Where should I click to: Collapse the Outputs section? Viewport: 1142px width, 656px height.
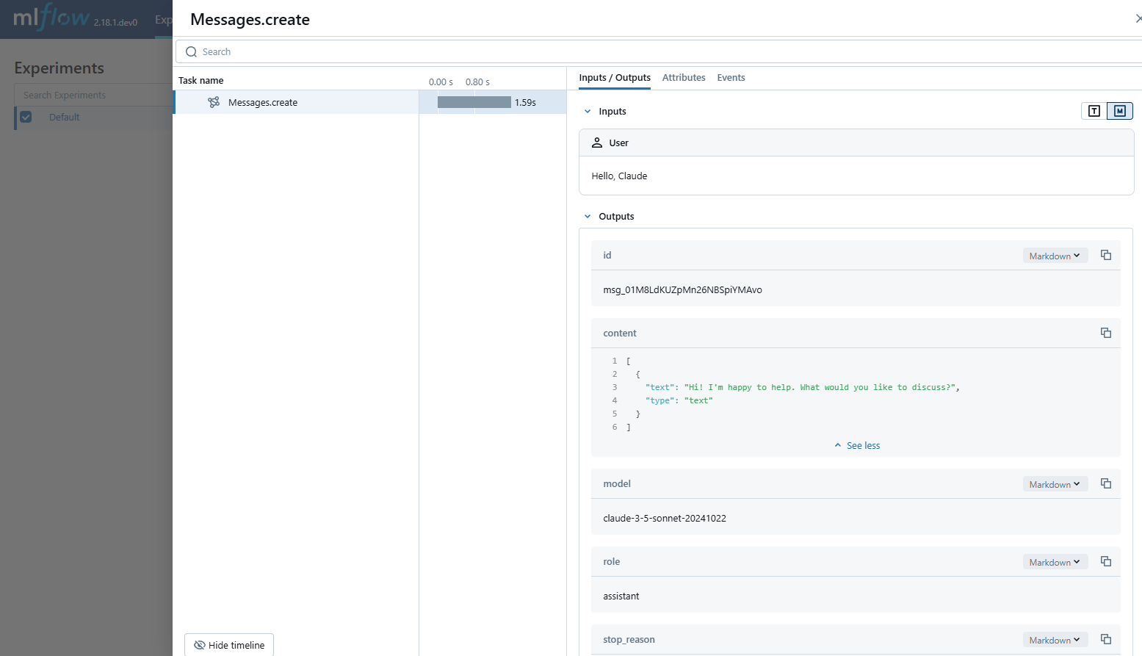(x=587, y=216)
